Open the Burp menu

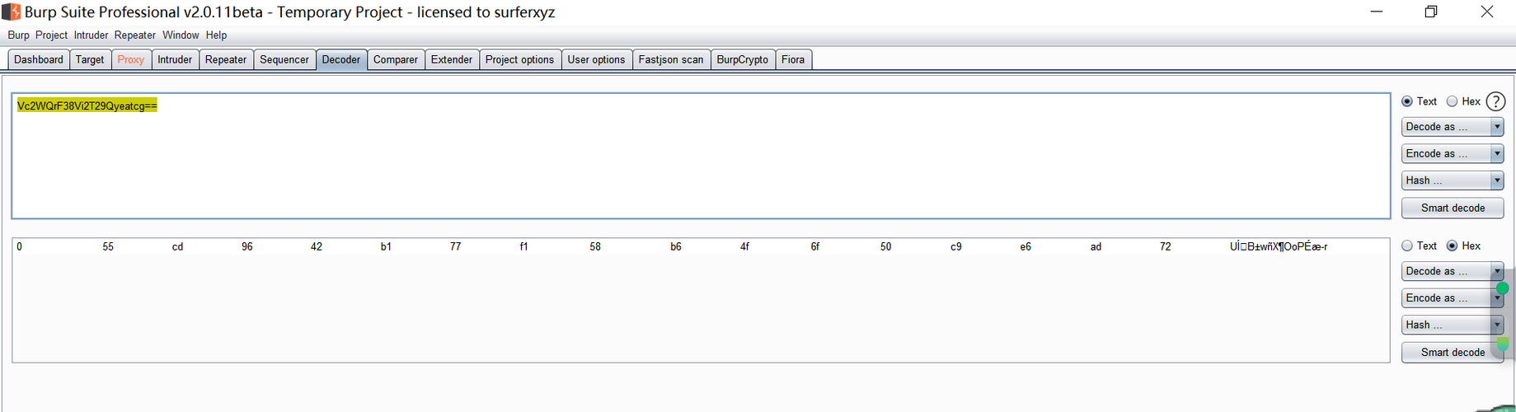click(18, 35)
